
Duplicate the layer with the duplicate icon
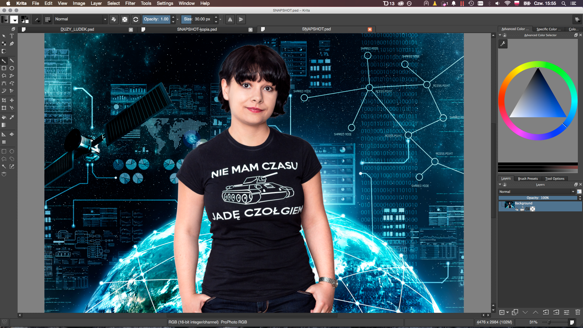click(x=515, y=312)
